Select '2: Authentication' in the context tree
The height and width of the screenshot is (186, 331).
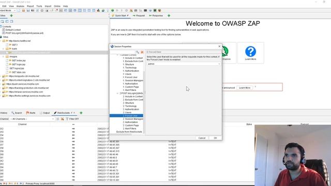click(131, 110)
